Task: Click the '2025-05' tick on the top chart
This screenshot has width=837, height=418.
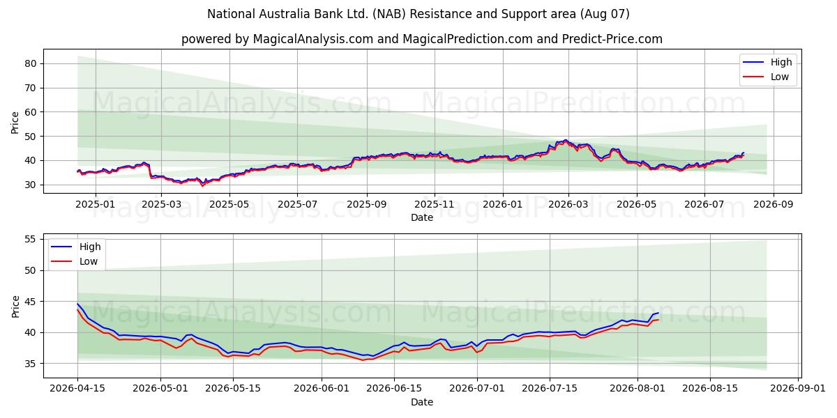Action: coord(231,205)
